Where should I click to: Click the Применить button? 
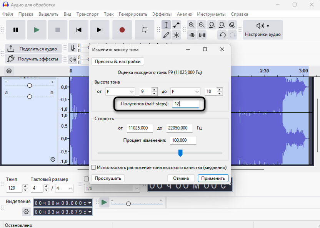click(213, 178)
